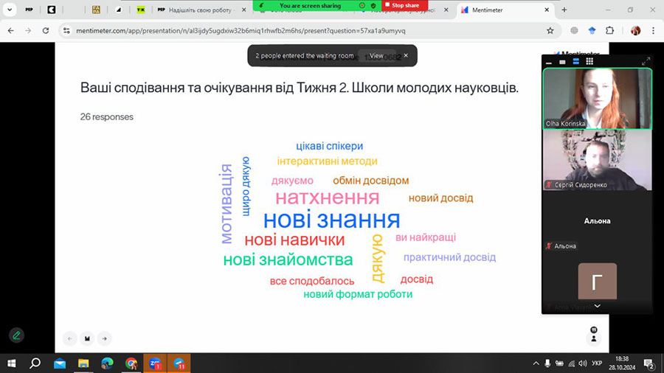Change the УКР keyboard language
This screenshot has height=373, width=664.
597,363
